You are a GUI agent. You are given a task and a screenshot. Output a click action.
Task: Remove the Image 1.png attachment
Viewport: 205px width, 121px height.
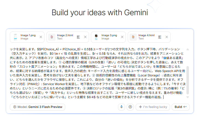click(x=41, y=37)
